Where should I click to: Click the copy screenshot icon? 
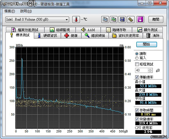[x=114, y=19]
